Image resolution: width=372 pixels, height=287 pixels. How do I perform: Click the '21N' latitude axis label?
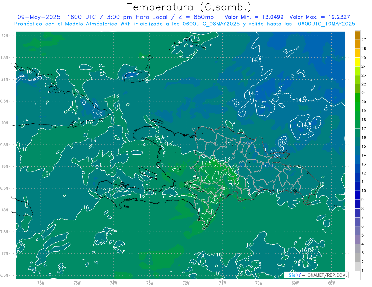[4, 79]
